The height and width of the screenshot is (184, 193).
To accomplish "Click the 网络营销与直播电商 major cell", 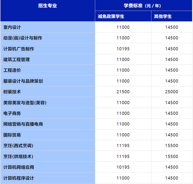I will 23,124.
